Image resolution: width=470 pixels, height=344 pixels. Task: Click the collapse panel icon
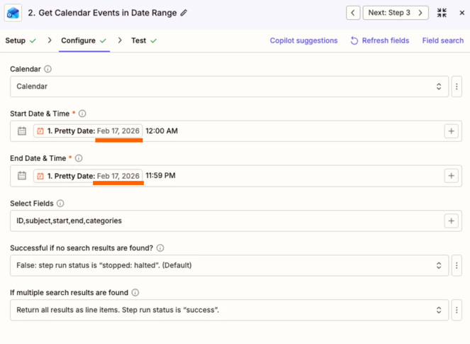pyautogui.click(x=442, y=13)
